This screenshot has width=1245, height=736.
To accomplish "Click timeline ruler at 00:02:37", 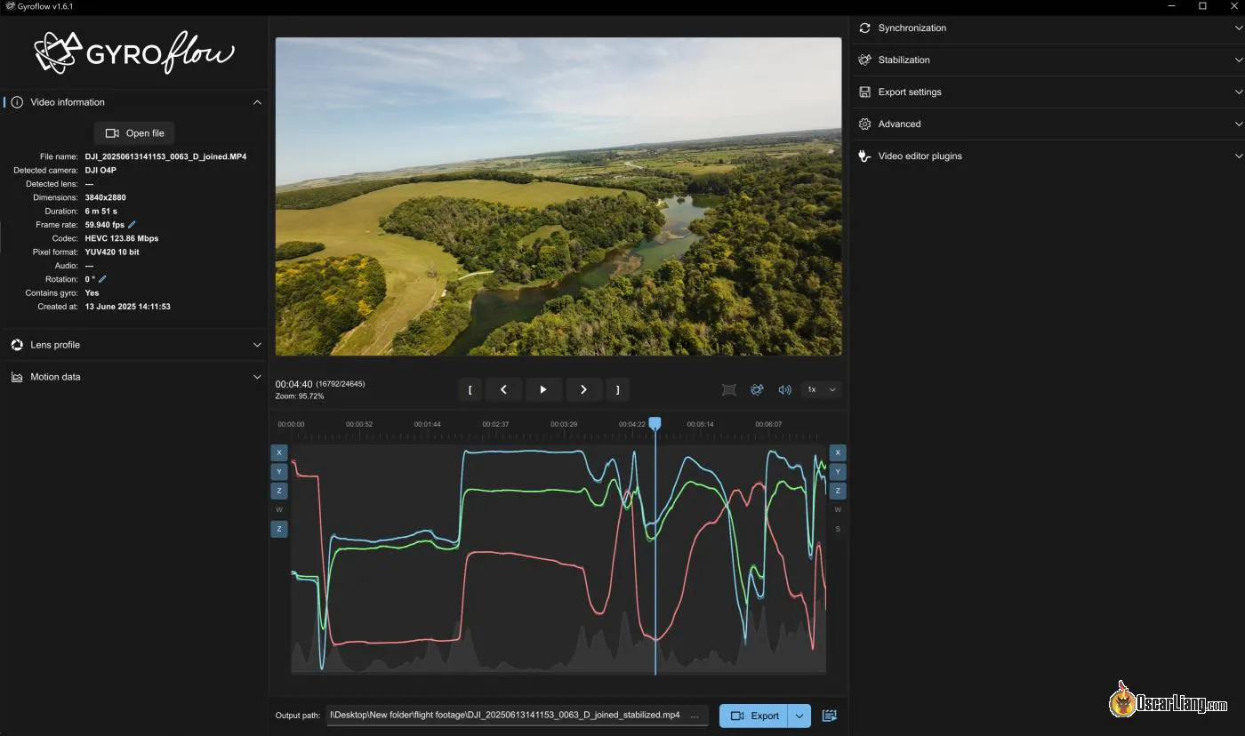I will (495, 425).
